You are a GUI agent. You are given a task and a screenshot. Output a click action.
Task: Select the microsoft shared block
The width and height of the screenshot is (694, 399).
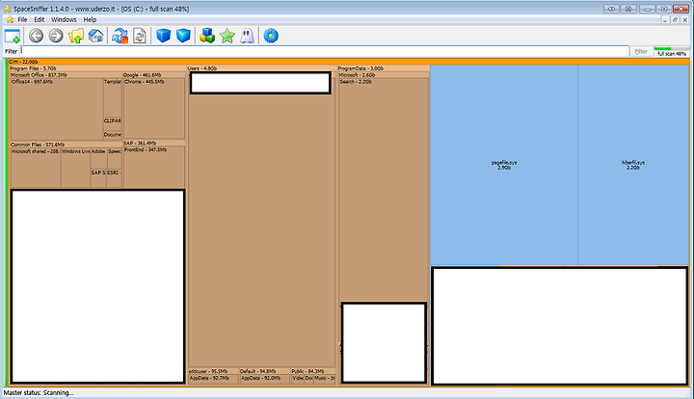click(36, 168)
